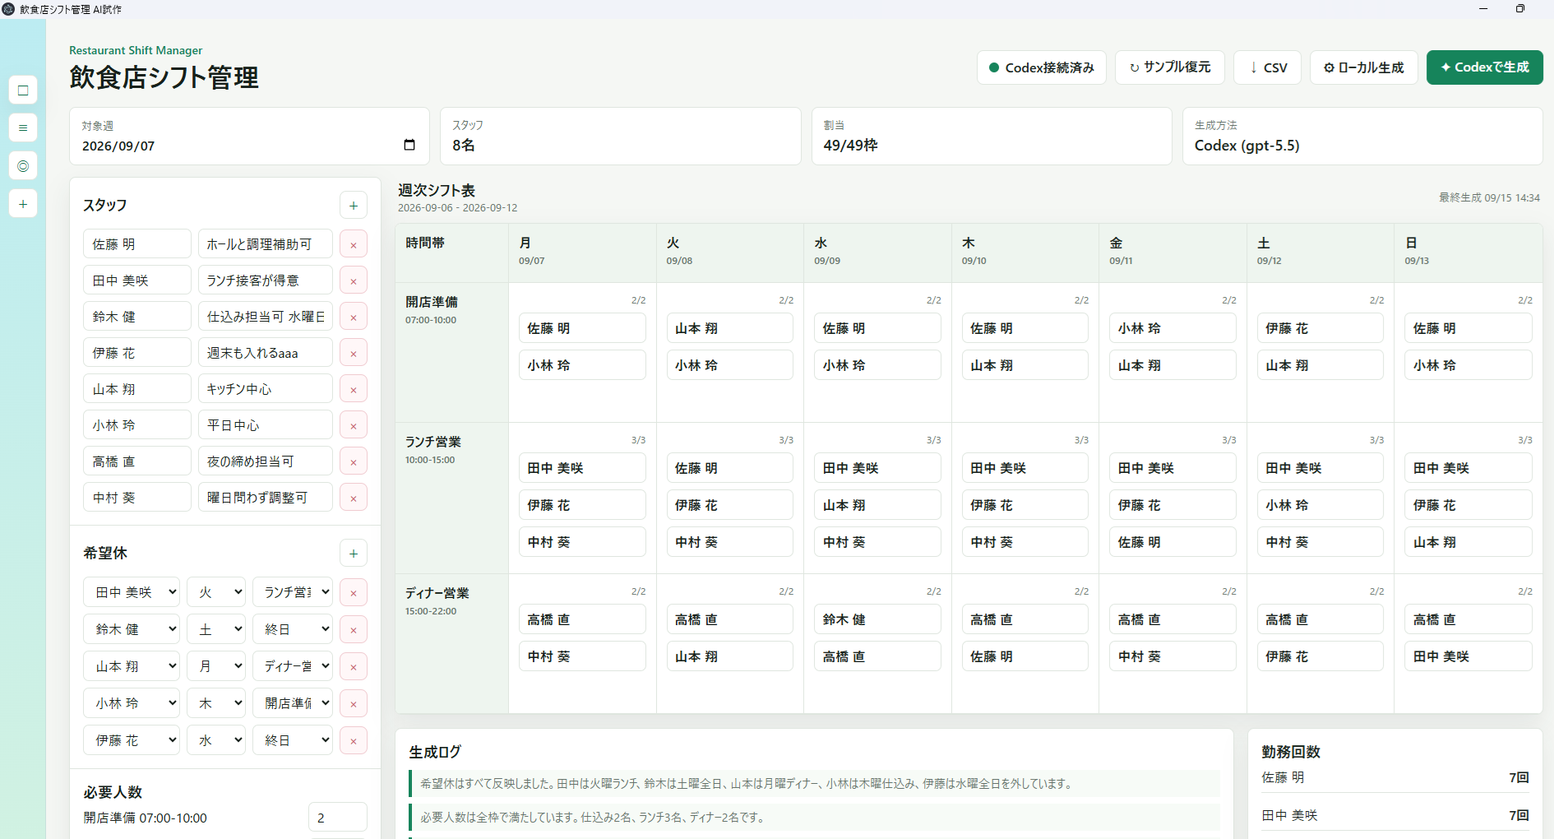
Task: Download schedule with CSV button
Action: [x=1267, y=67]
